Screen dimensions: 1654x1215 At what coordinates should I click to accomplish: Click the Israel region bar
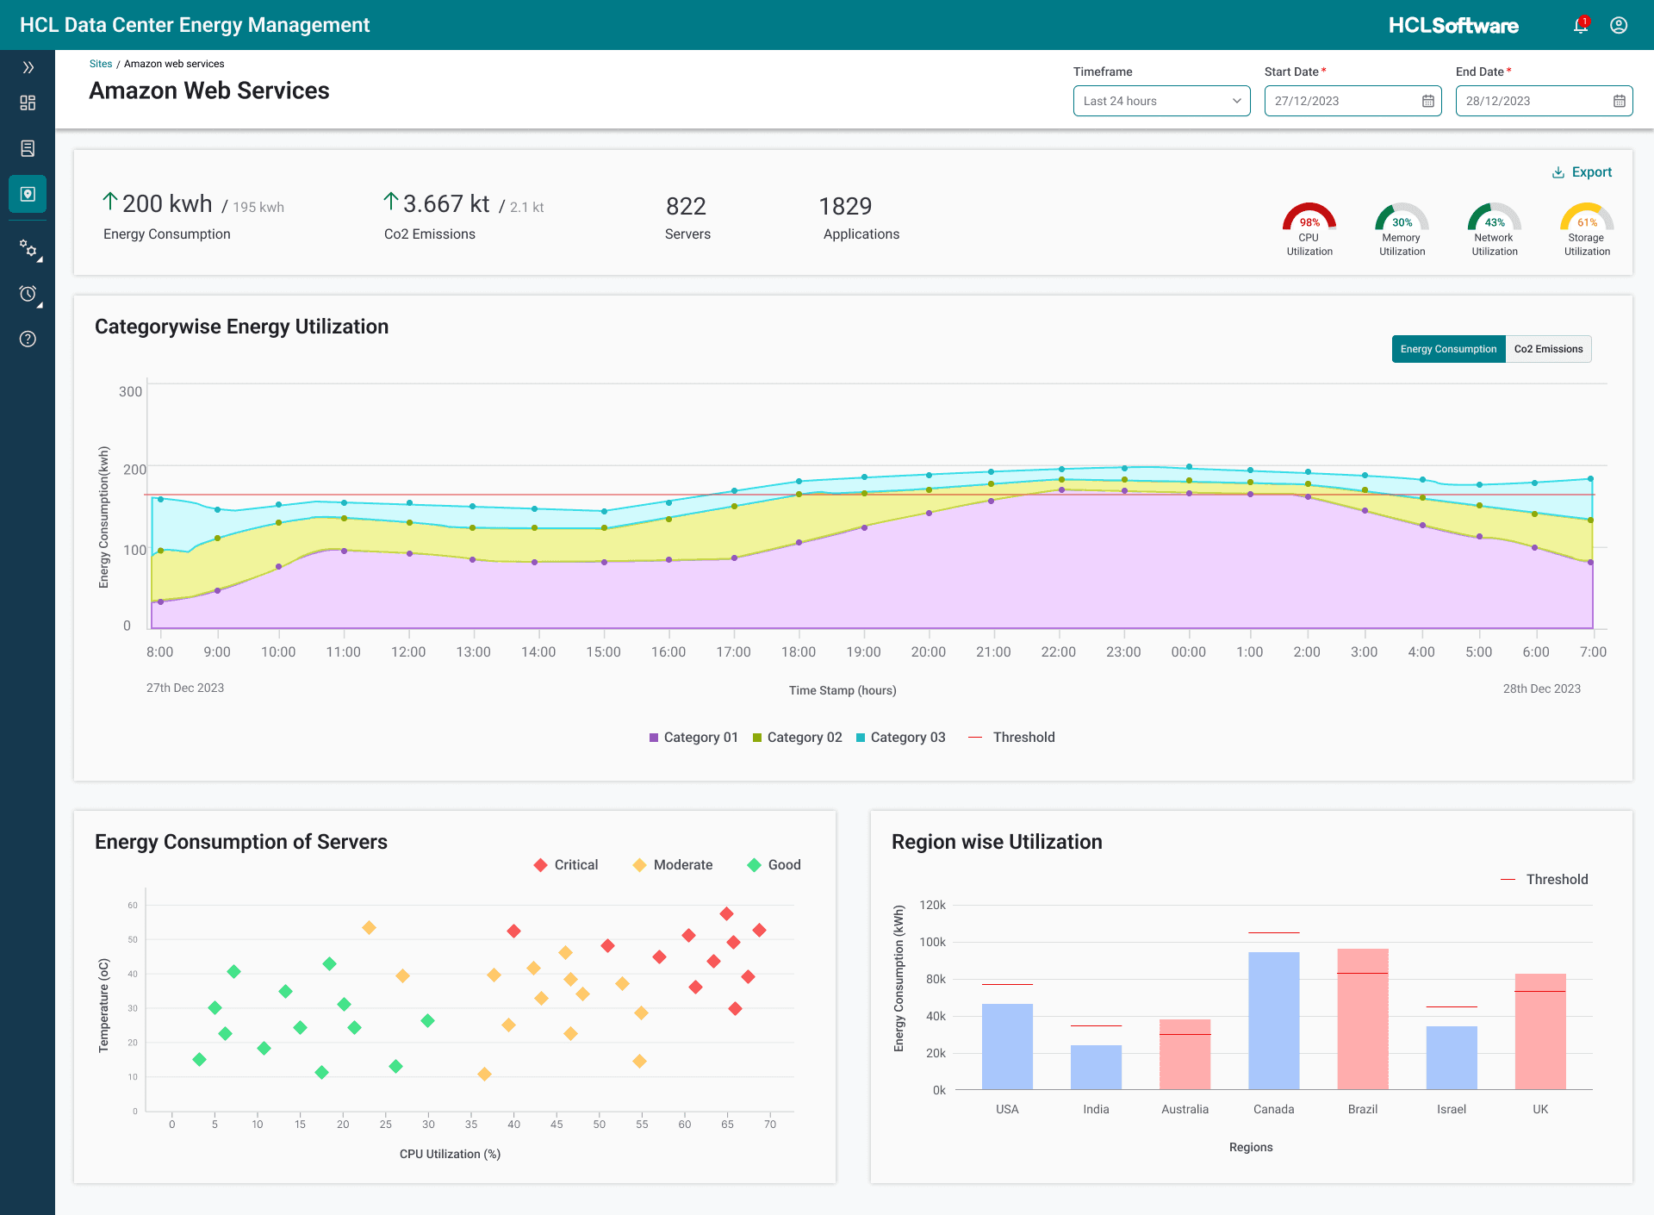point(1452,1057)
